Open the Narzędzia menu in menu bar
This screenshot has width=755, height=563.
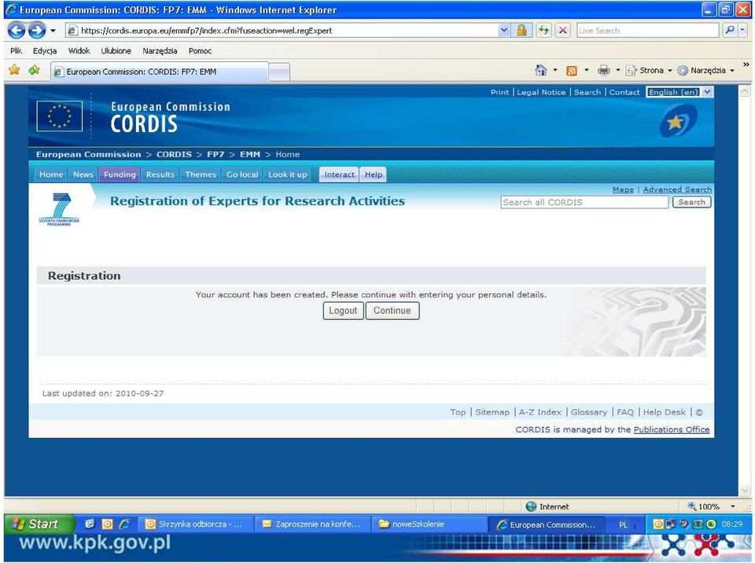tap(160, 50)
